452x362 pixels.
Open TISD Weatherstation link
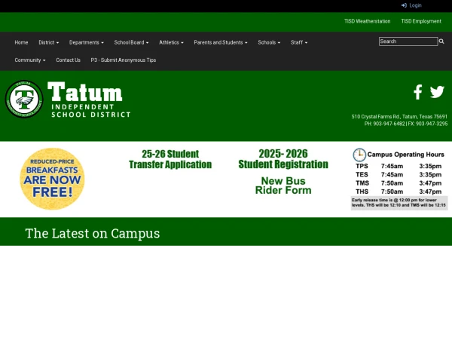(x=368, y=21)
